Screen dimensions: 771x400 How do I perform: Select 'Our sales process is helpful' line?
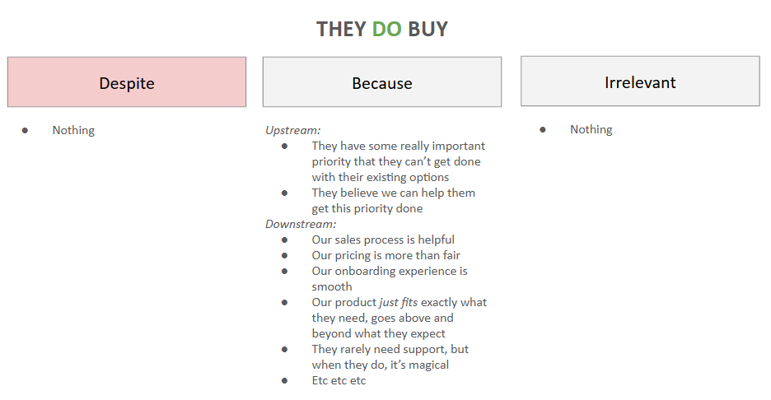coord(383,240)
